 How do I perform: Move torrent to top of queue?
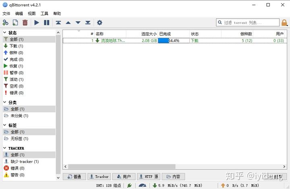(58, 23)
